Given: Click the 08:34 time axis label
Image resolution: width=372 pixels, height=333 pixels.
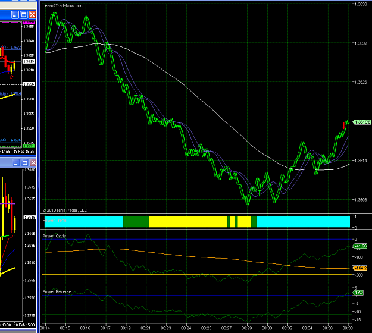Looking at the screenshot, I should click(307, 328).
